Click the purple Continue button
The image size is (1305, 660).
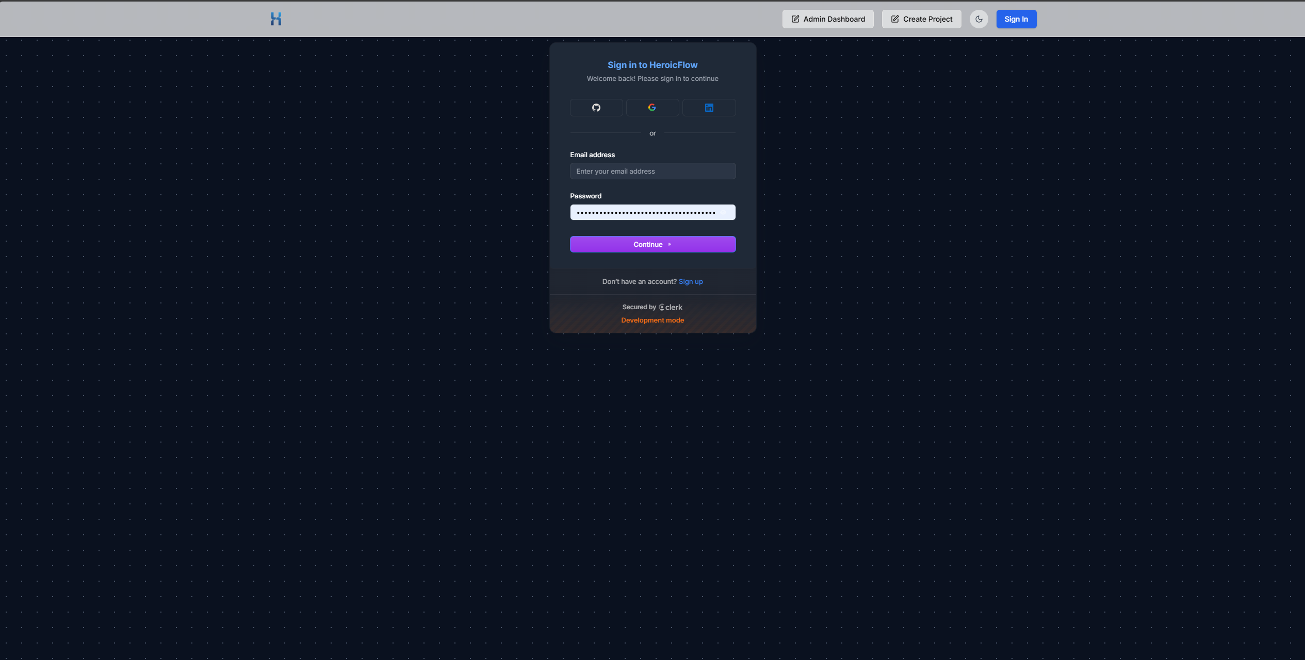652,244
